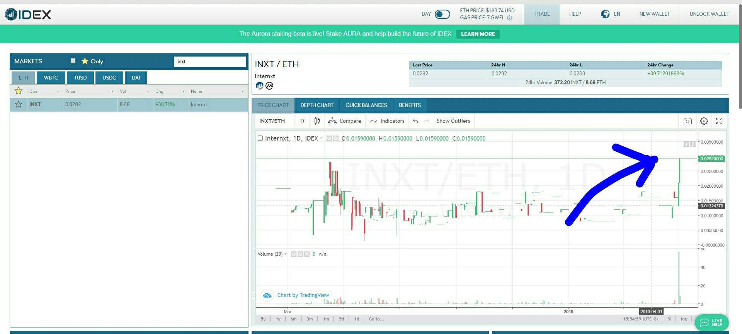This screenshot has width=742, height=334.
Task: Click the globe language icon
Action: [605, 14]
